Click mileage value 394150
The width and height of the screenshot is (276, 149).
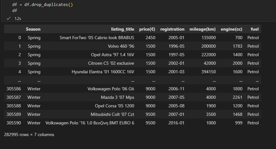point(209,72)
